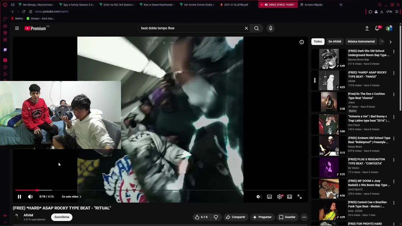Open options for PLUG X REGGAETON video
The image size is (402, 226).
(394, 160)
